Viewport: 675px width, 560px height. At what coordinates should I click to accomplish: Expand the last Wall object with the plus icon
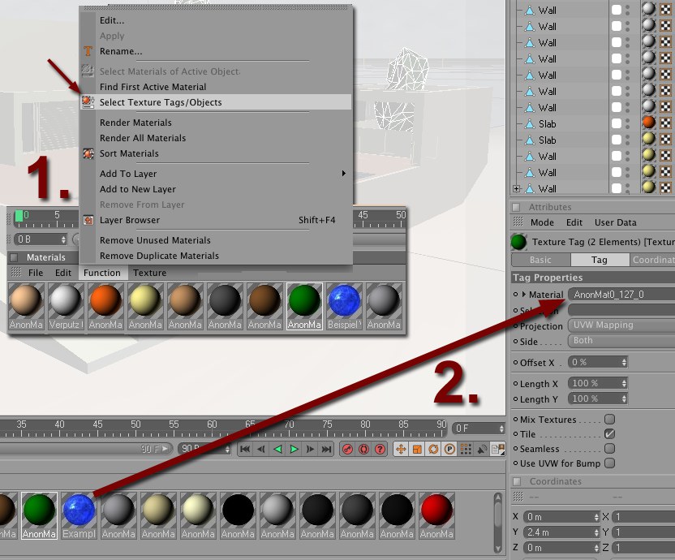(x=516, y=188)
